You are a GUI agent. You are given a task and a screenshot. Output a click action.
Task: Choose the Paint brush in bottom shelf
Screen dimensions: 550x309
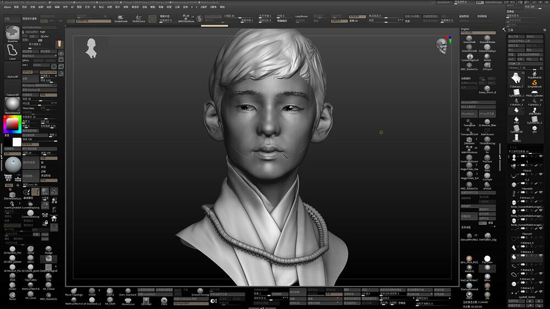coord(164,301)
